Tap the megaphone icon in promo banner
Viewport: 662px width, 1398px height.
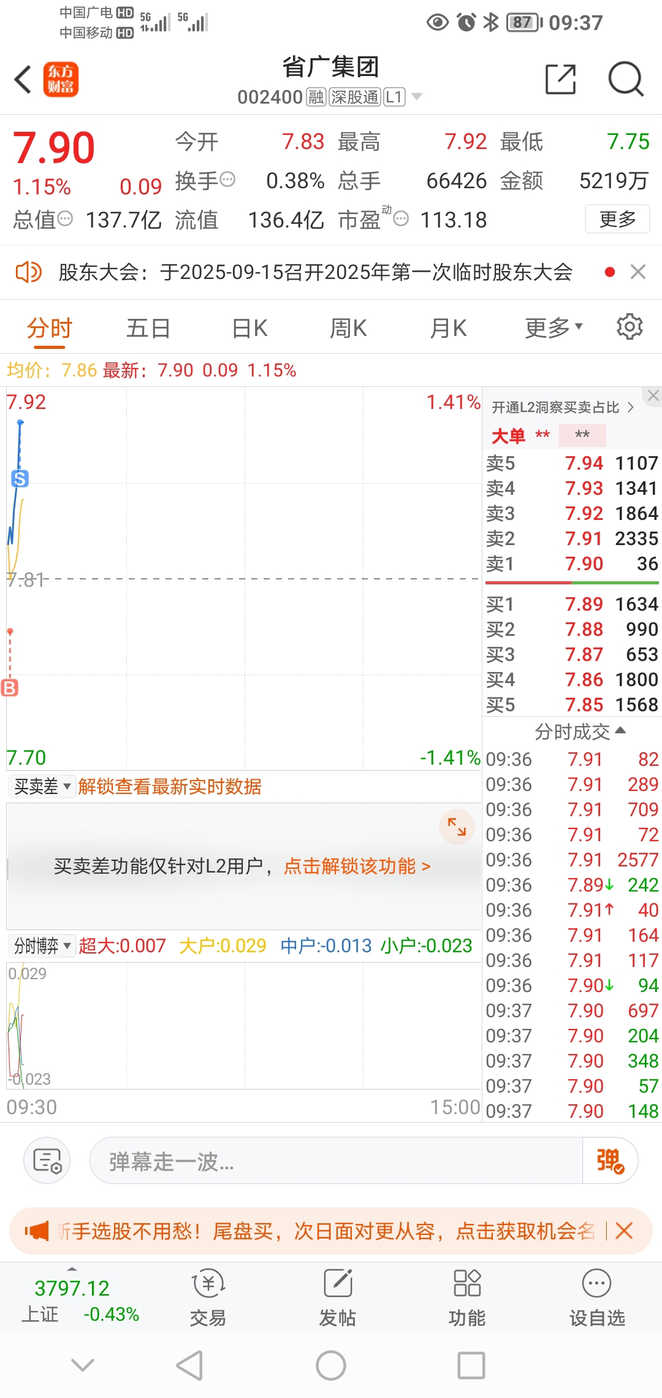click(36, 1231)
